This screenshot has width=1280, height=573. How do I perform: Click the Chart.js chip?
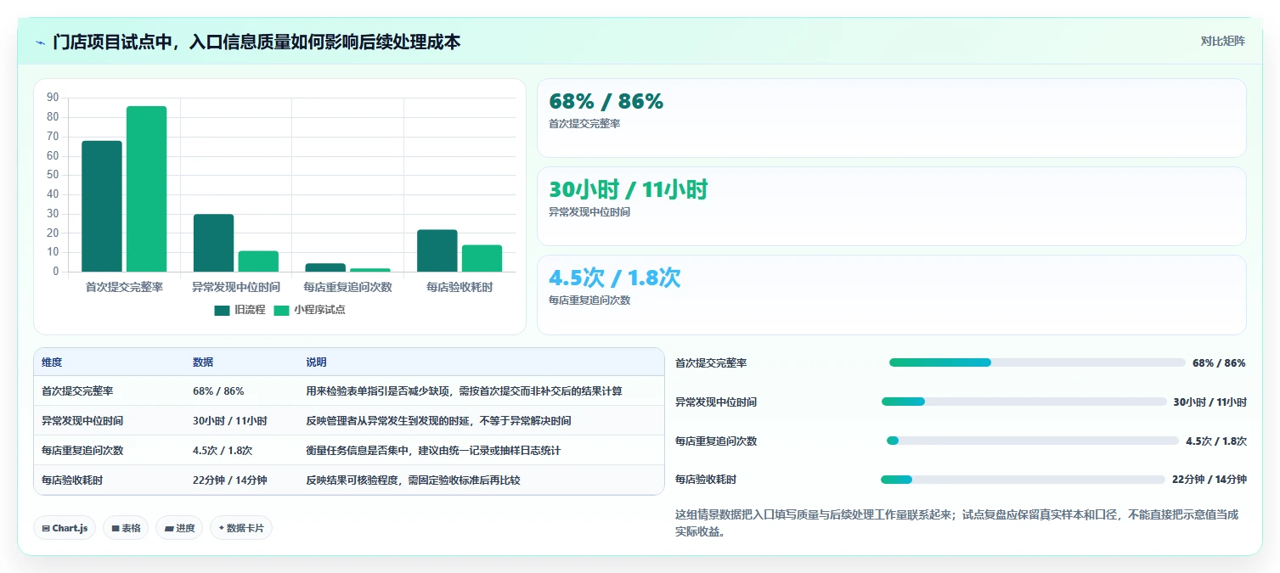65,528
